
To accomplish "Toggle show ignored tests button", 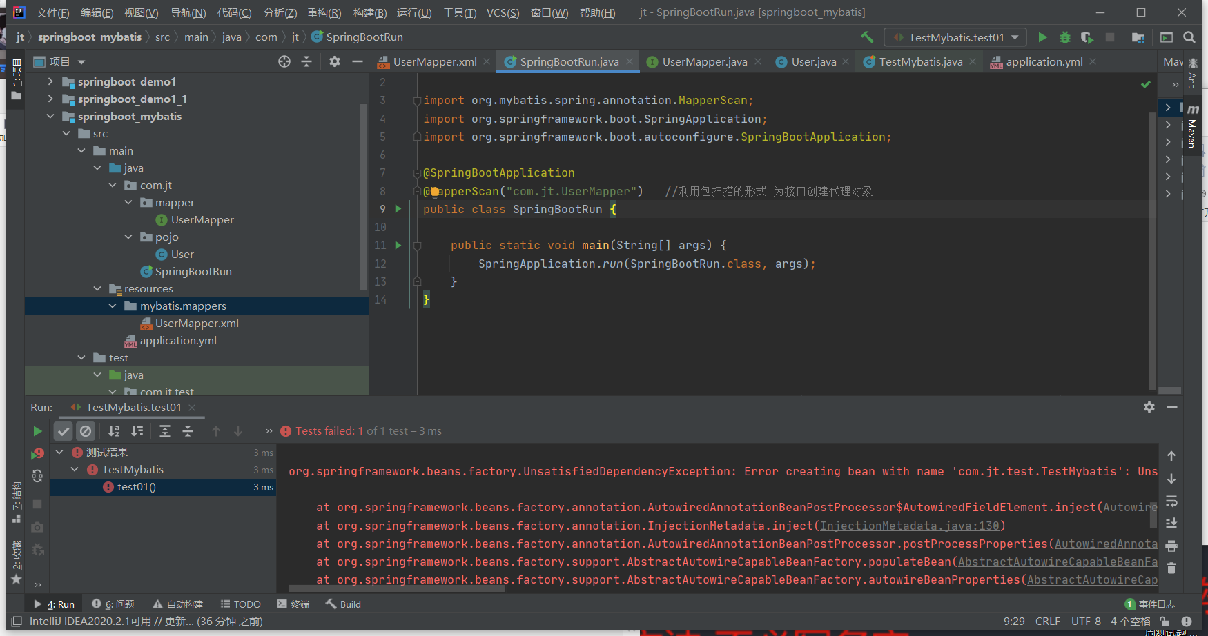I will [x=86, y=431].
